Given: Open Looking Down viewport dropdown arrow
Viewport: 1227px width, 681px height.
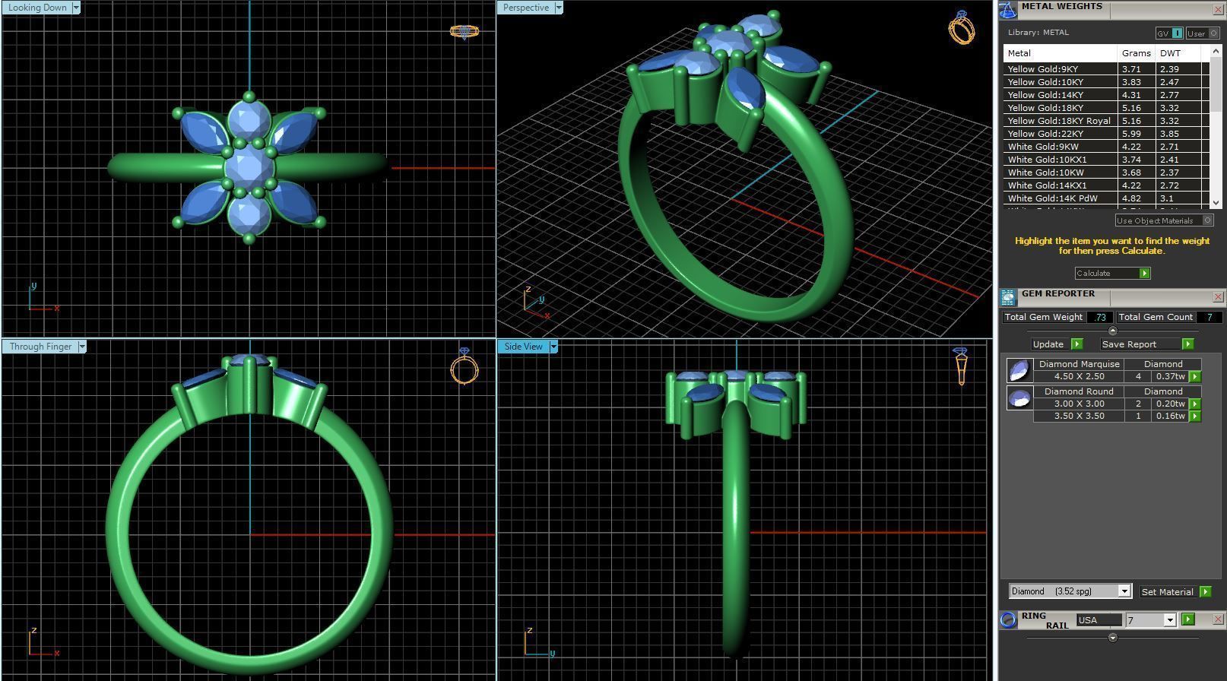Looking at the screenshot, I should [x=76, y=8].
